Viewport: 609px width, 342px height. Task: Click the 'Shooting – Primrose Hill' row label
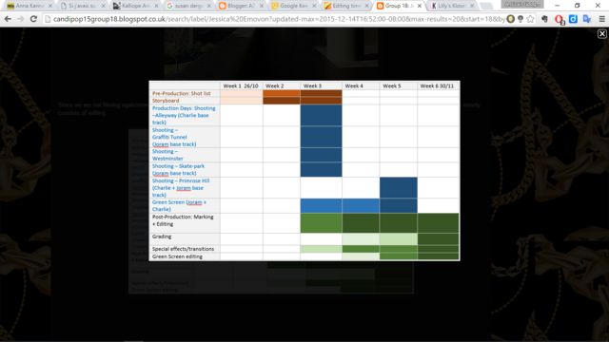[x=181, y=188]
